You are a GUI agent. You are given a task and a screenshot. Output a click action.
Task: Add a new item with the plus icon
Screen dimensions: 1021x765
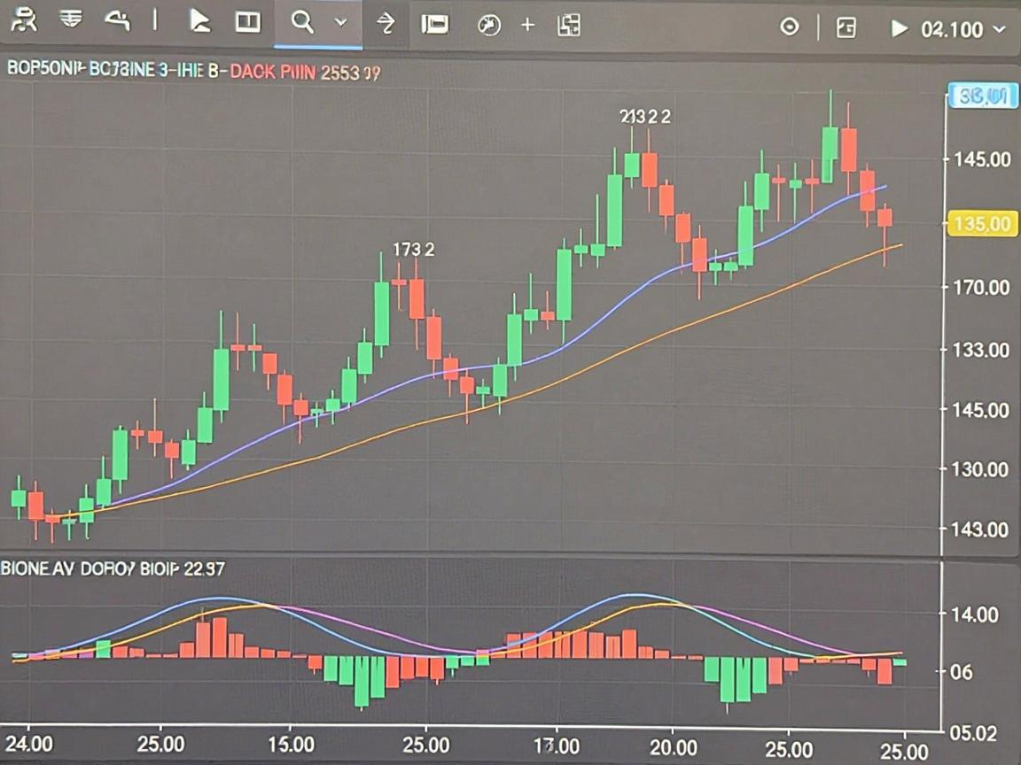click(x=528, y=26)
